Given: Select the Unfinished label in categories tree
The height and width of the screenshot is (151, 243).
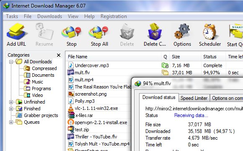Looking at the screenshot, I should coord(34,102).
